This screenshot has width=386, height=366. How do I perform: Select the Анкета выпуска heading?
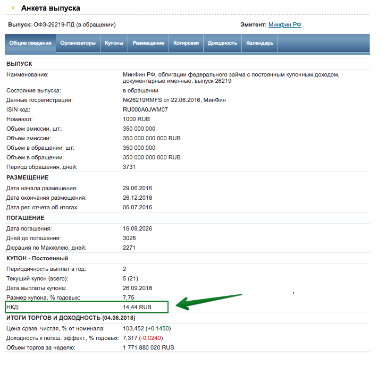51,8
